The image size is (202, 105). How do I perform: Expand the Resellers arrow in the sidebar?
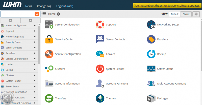point(35,53)
